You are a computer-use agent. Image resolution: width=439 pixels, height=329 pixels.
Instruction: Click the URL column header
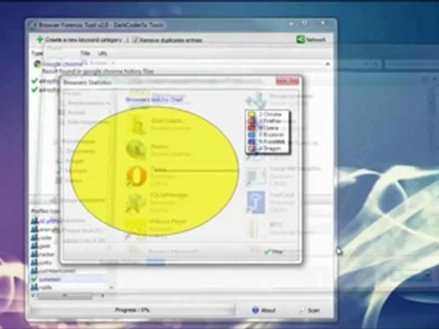[102, 53]
